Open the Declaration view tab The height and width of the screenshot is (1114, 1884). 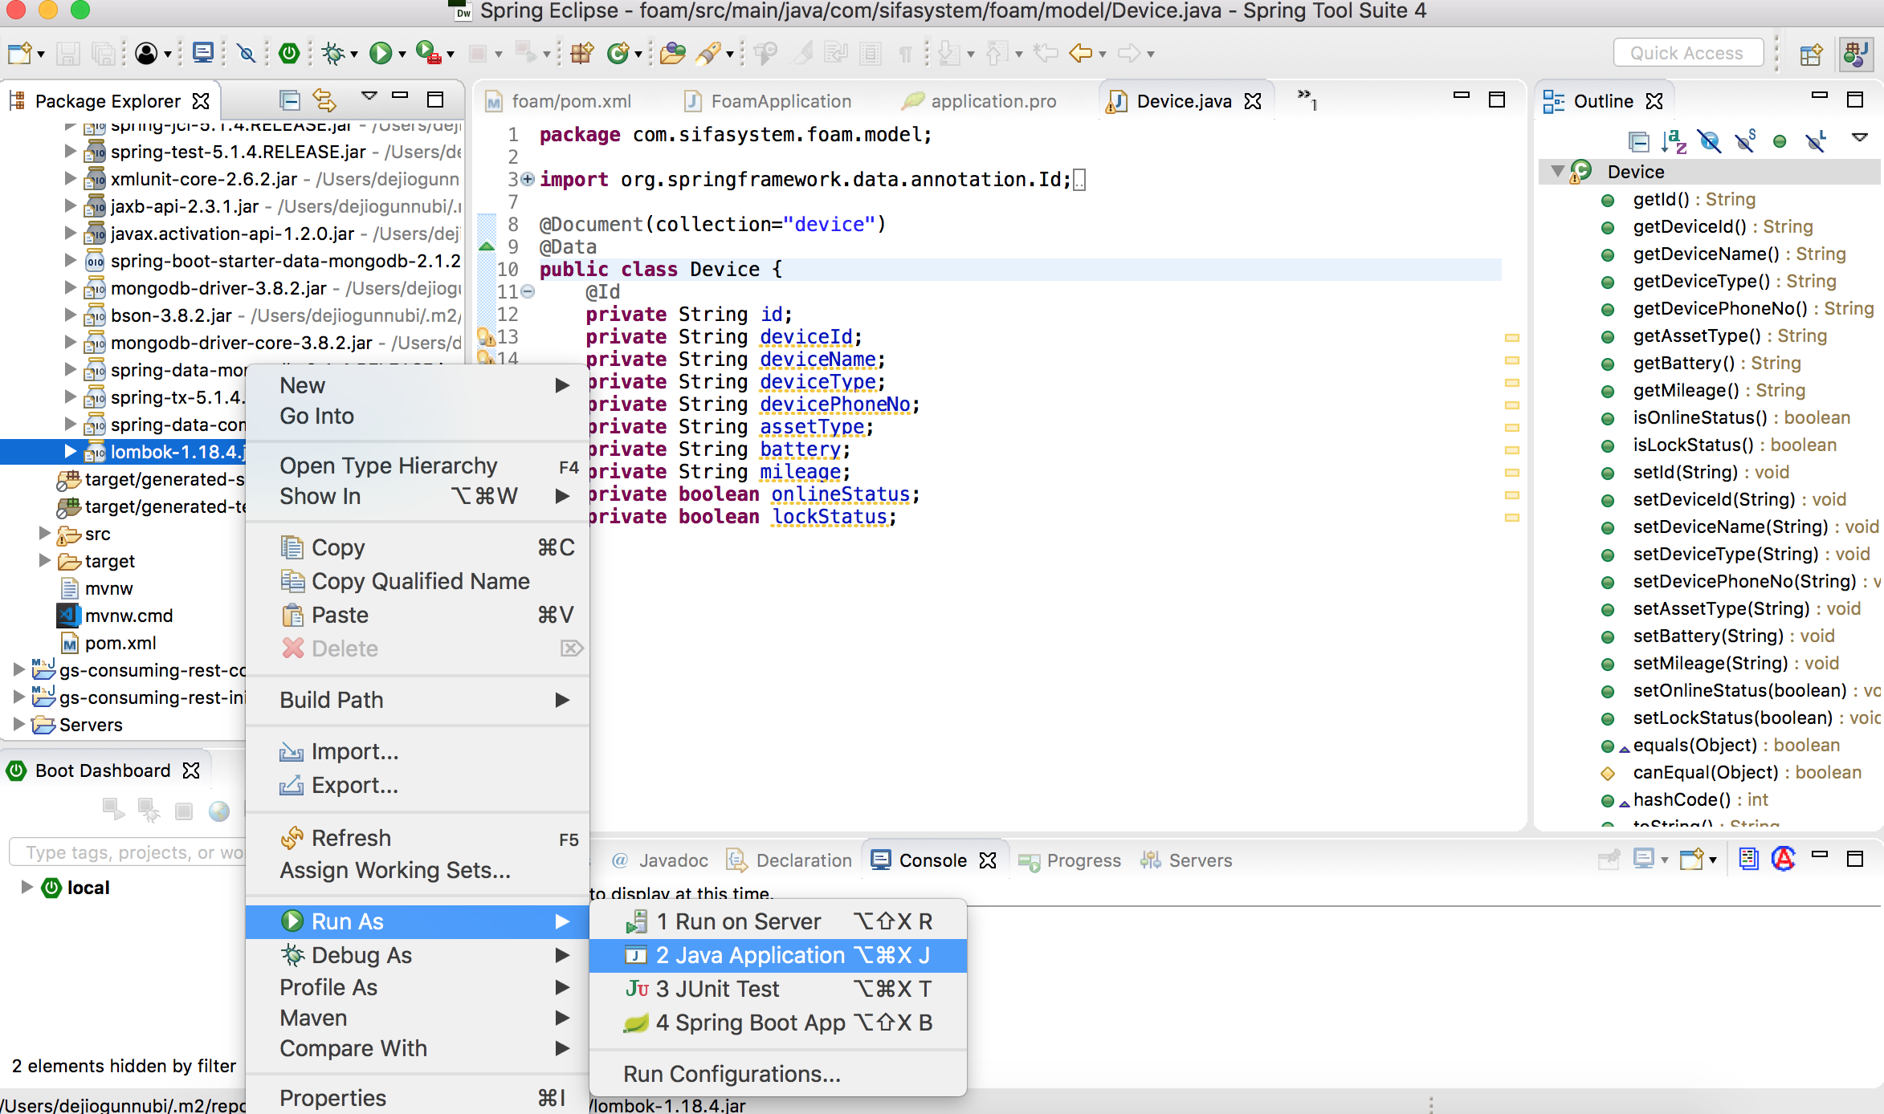(x=789, y=860)
